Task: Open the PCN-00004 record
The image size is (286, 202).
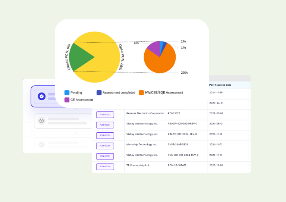Action: 105,125
